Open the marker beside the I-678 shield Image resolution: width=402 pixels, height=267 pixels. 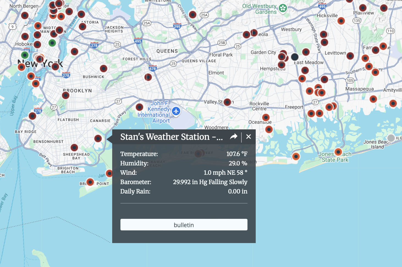pyautogui.click(x=148, y=77)
